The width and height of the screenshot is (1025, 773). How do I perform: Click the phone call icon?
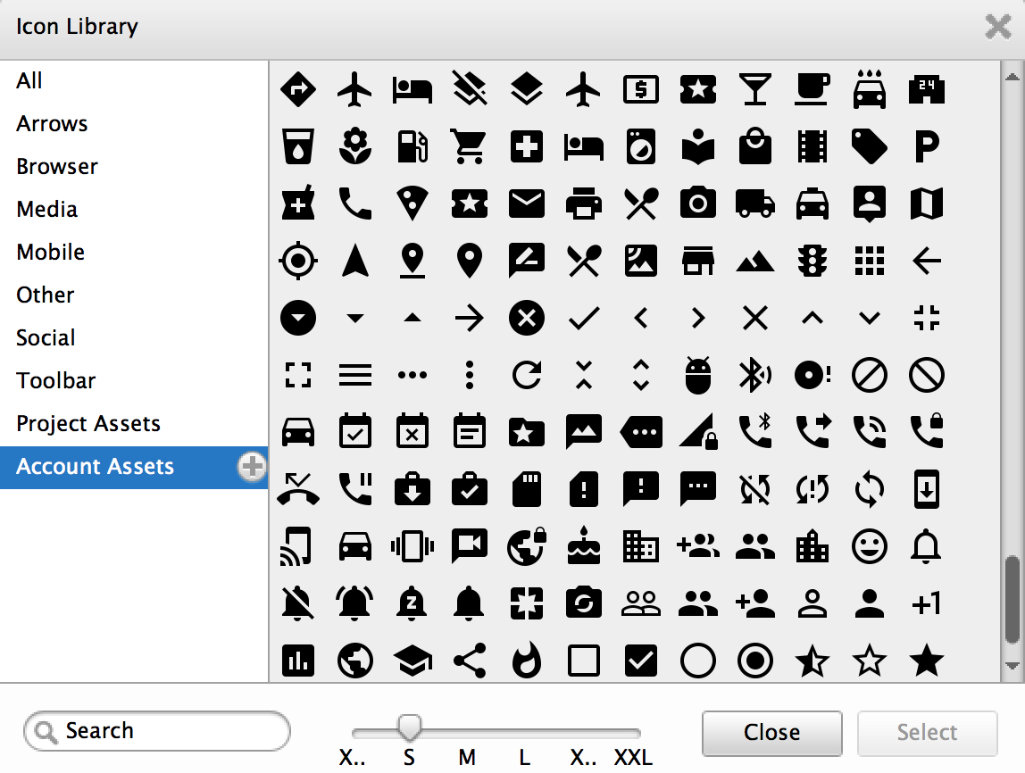354,204
